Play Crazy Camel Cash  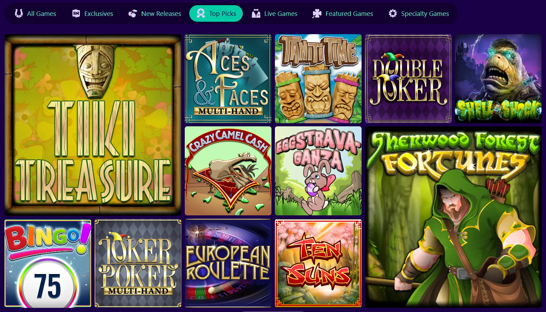pyautogui.click(x=228, y=171)
